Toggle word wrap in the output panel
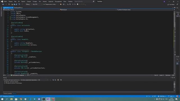Image resolution: width=180 pixels, height=101 pixels. [x=61, y=80]
